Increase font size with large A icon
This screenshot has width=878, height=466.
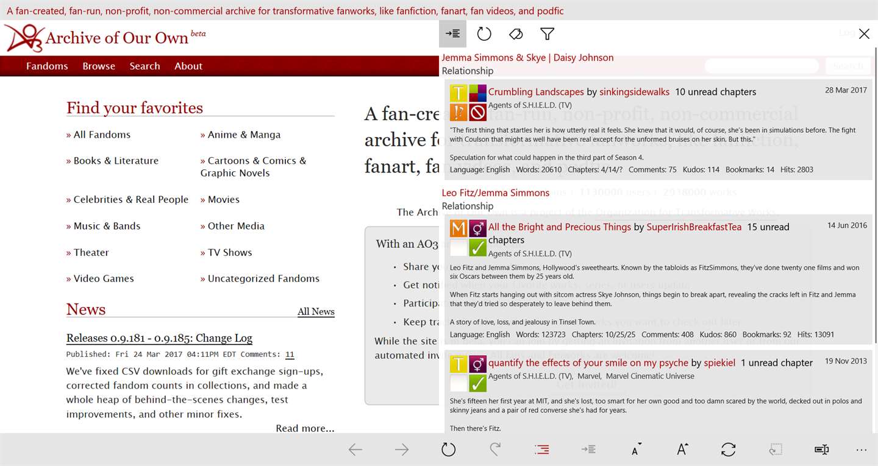(682, 450)
